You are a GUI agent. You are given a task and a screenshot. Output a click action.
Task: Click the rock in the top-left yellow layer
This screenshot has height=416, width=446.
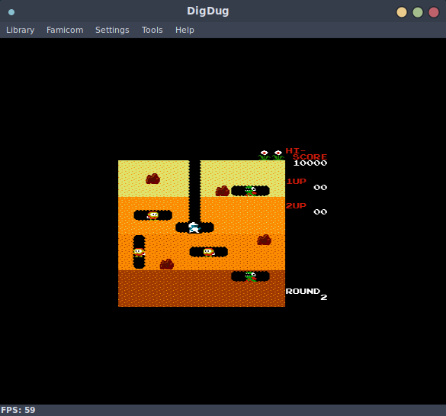click(152, 179)
